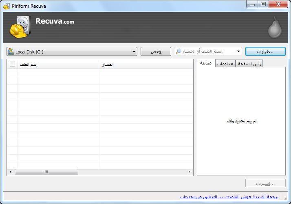This screenshot has height=204, width=291.
Task: Click the Local Disk drive icon
Action: click(11, 51)
